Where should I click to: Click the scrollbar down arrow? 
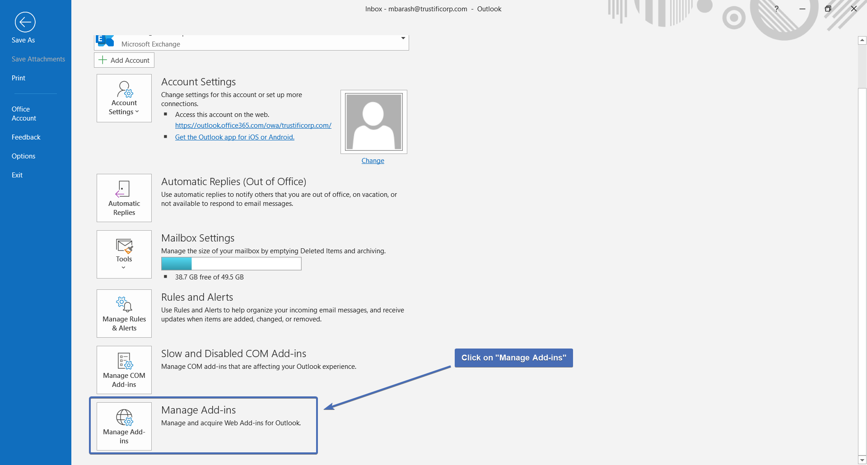[862, 460]
